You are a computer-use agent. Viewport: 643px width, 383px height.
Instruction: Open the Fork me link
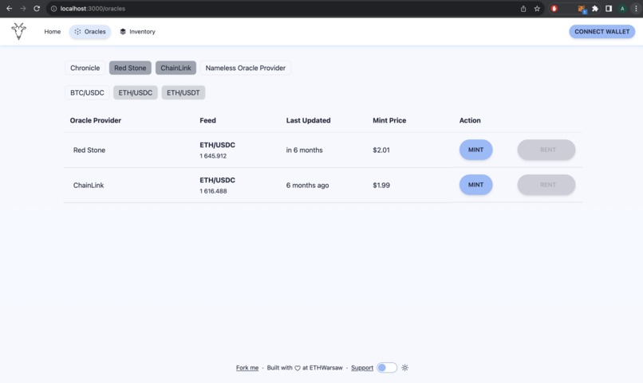(247, 368)
